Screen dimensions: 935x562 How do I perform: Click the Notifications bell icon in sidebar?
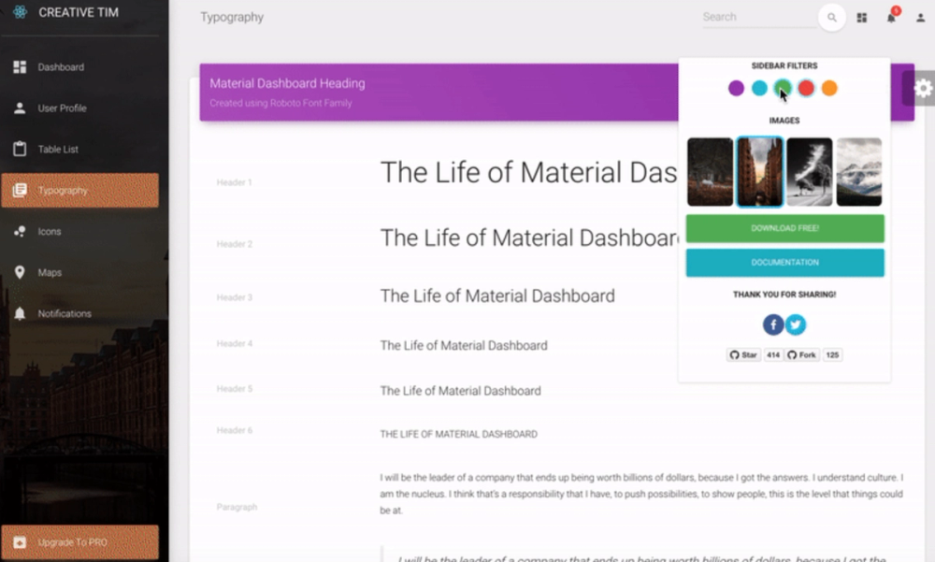click(20, 313)
